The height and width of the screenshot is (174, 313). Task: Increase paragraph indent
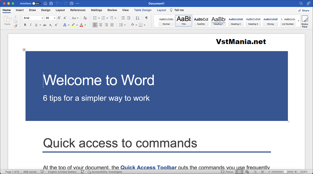(129, 18)
